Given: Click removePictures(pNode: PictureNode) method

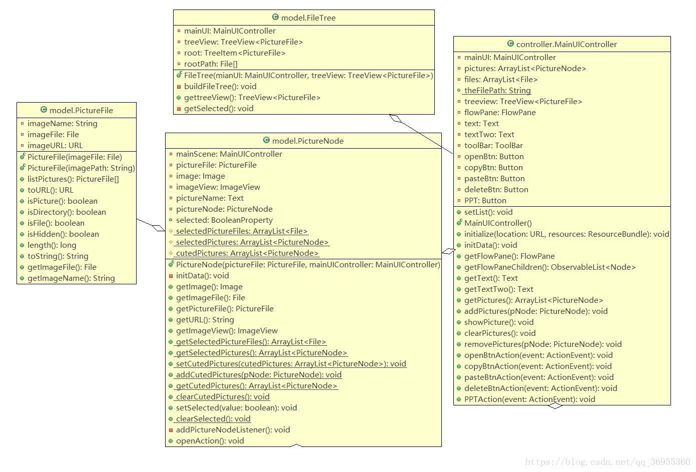Looking at the screenshot, I should point(543,344).
